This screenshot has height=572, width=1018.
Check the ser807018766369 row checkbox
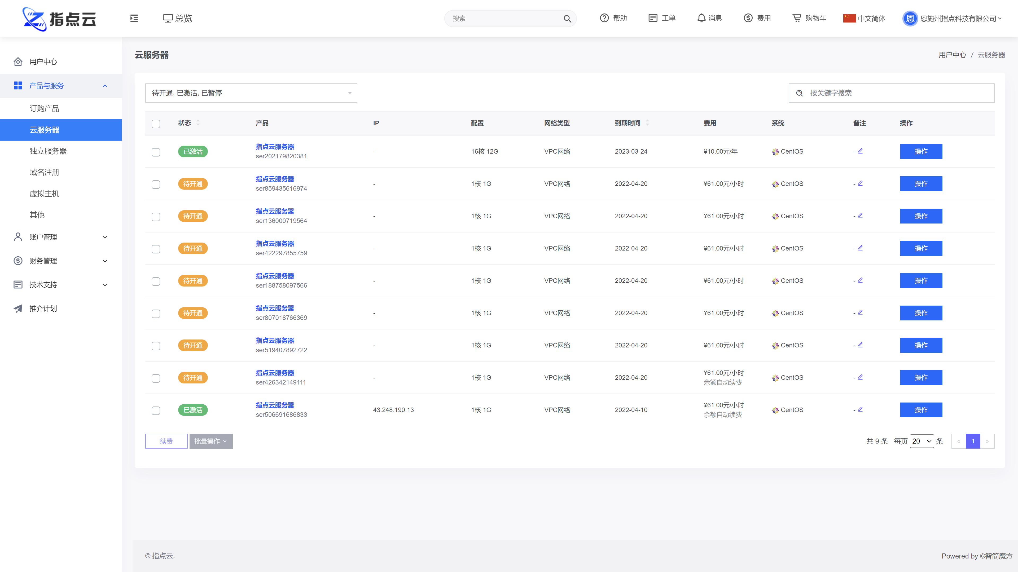coord(156,314)
